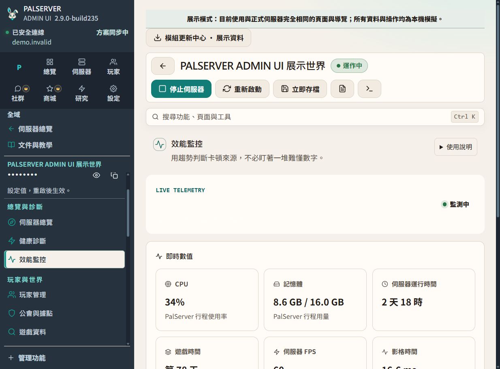Save now with 立即存檔

pyautogui.click(x=300, y=89)
